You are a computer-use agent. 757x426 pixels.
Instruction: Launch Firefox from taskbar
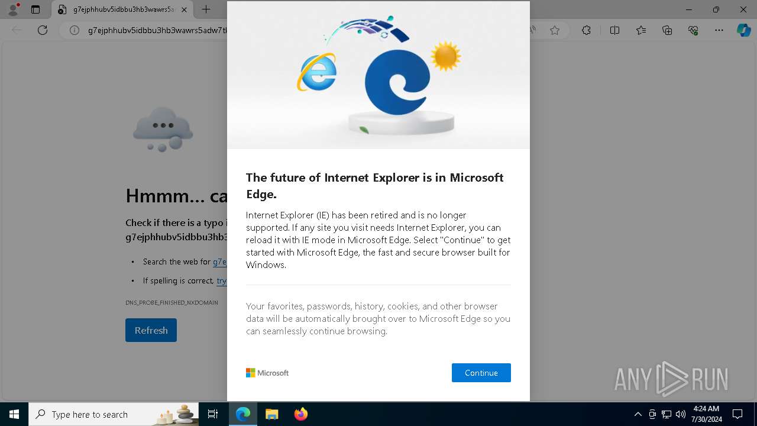300,414
